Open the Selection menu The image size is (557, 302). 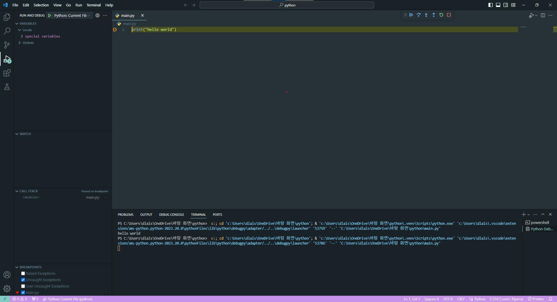click(x=41, y=5)
